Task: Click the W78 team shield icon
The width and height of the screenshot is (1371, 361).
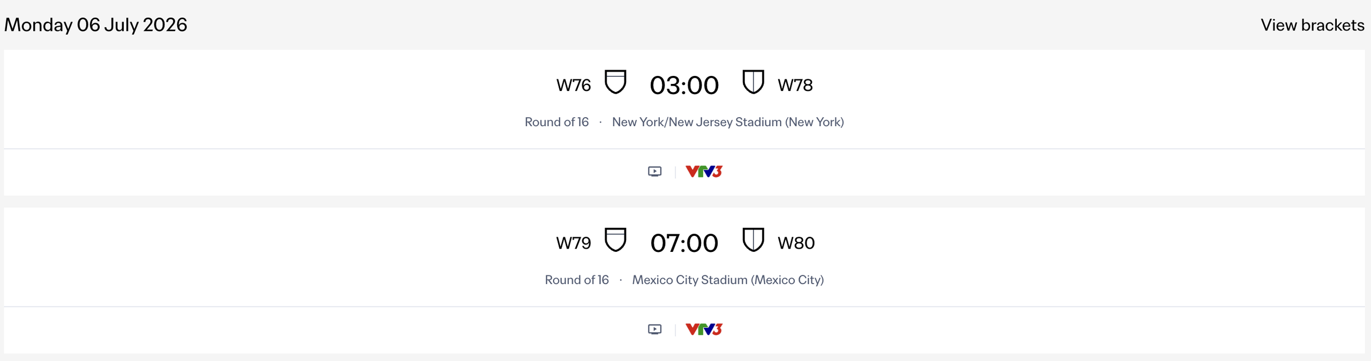Action: [753, 82]
